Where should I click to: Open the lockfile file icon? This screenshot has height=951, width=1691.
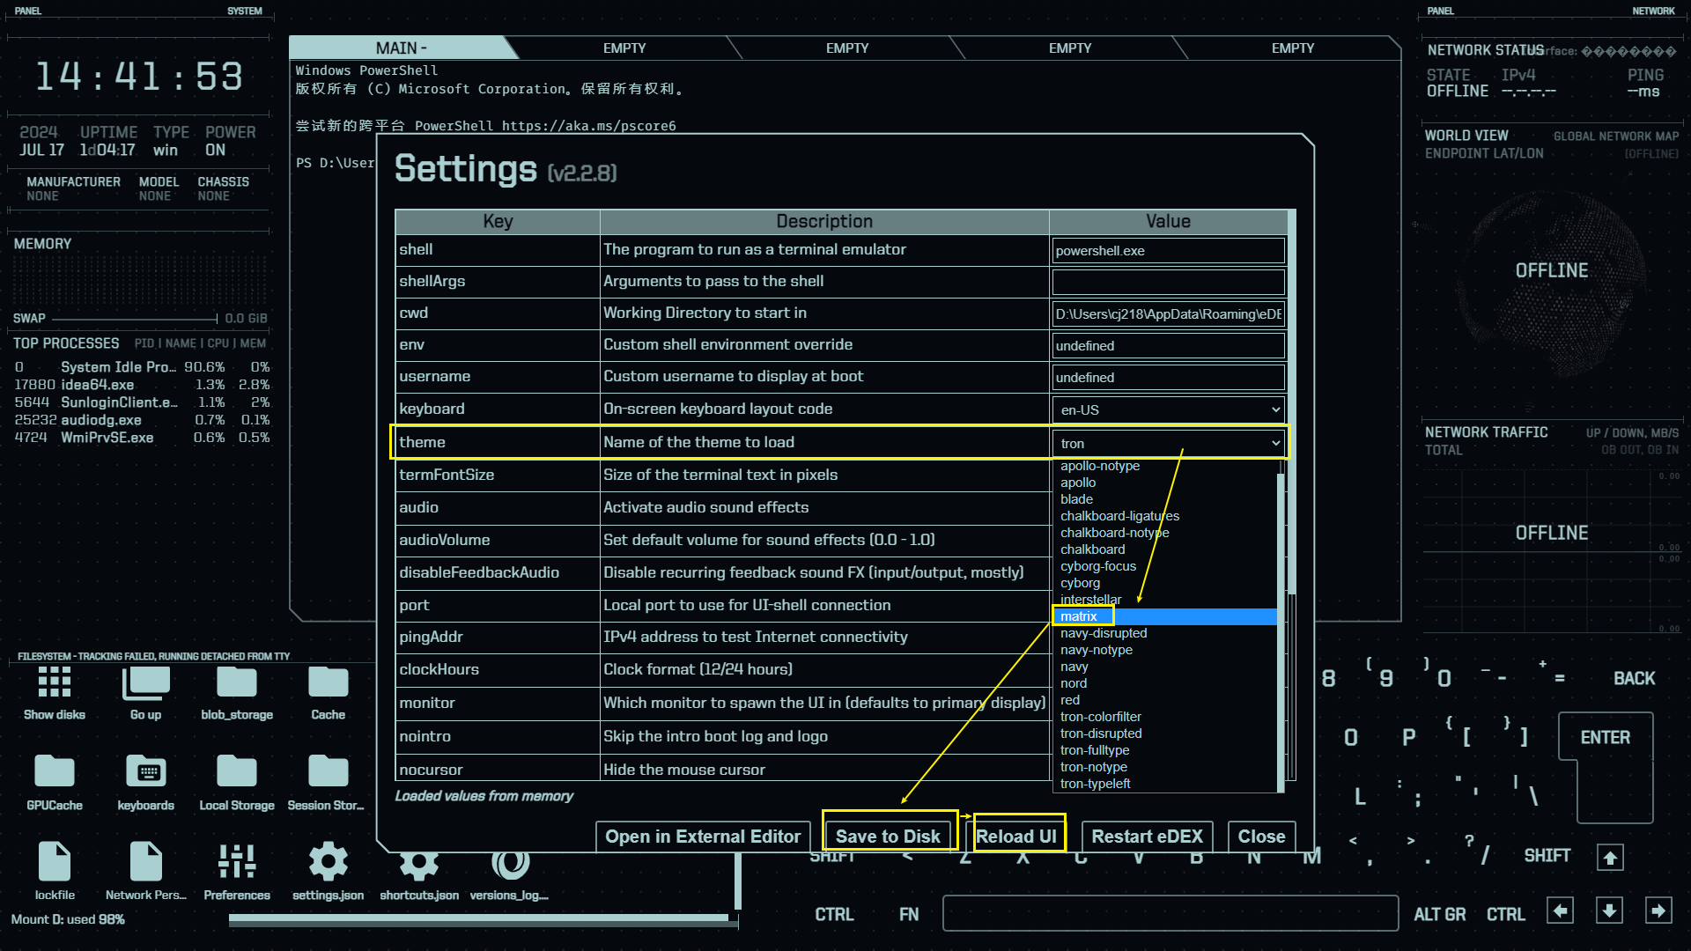(x=55, y=862)
